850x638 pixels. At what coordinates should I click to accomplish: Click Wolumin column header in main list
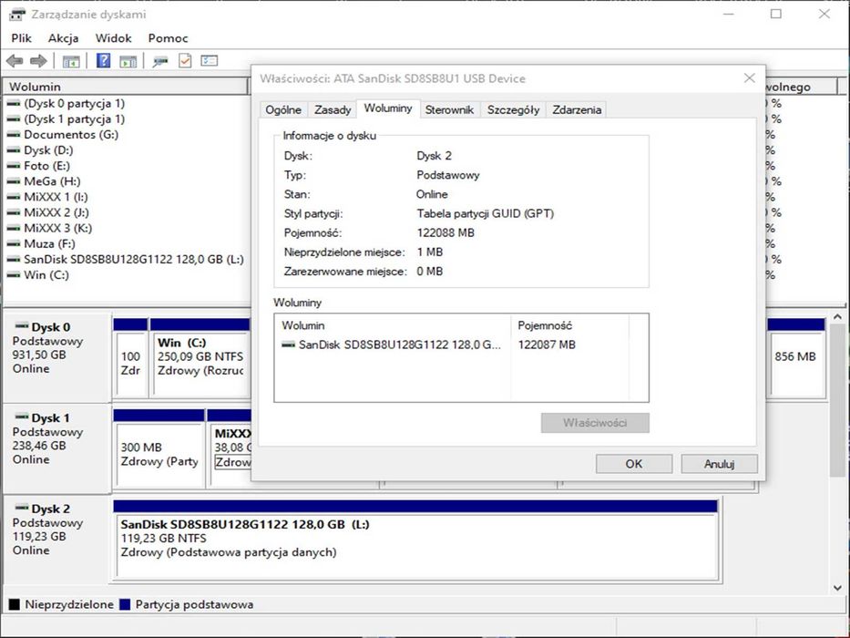126,87
